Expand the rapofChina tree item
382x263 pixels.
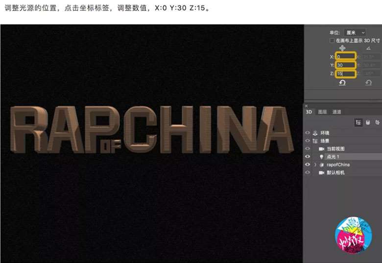point(315,165)
